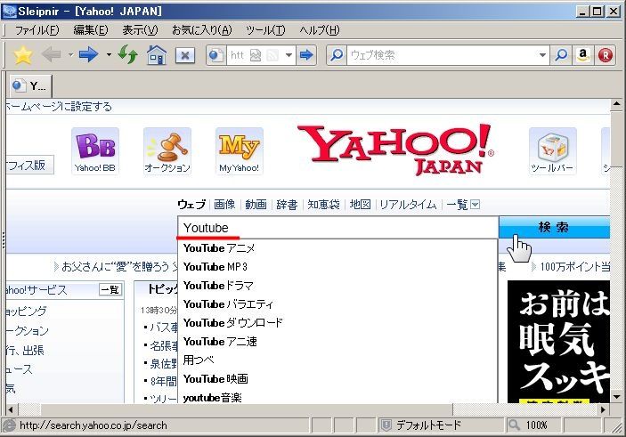Open back history dropdown arrow
The height and width of the screenshot is (437, 626).
[70, 54]
